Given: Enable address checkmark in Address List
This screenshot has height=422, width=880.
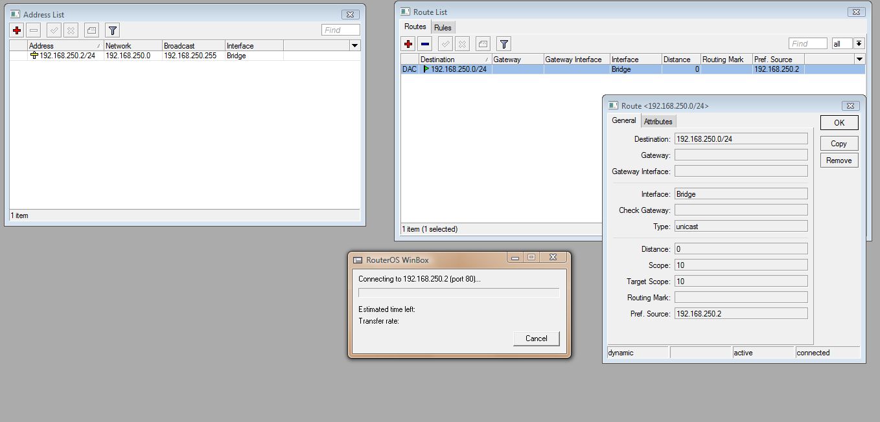Looking at the screenshot, I should tap(54, 30).
